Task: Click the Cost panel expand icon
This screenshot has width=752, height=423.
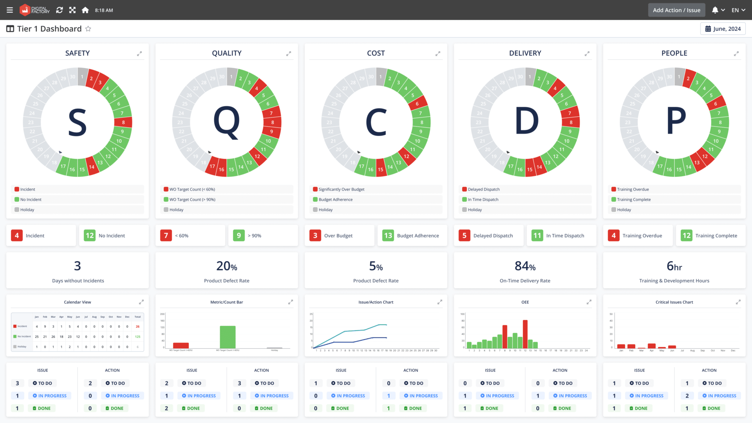Action: coord(438,54)
